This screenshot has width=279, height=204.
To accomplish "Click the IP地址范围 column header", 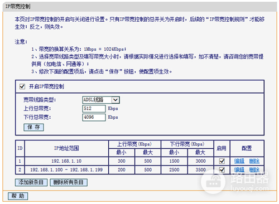I will (66, 148).
